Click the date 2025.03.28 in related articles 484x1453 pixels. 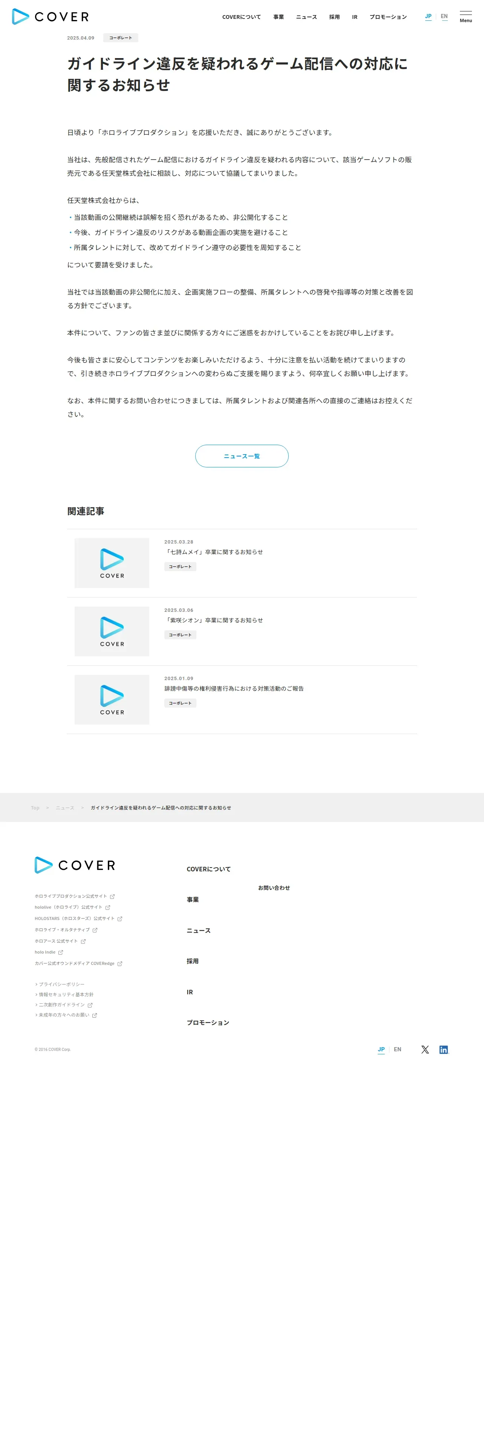(179, 542)
